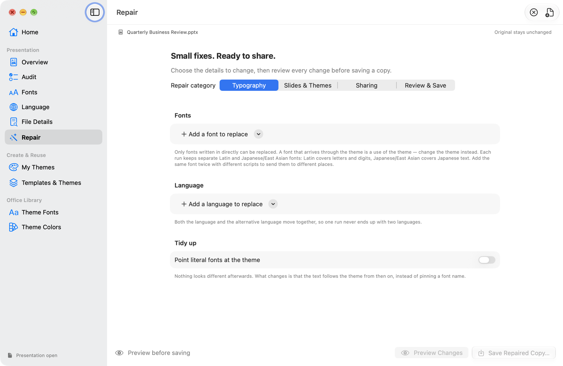This screenshot has height=366, width=563.
Task: Click the eye icon beside Preview before saving
Action: (119, 353)
